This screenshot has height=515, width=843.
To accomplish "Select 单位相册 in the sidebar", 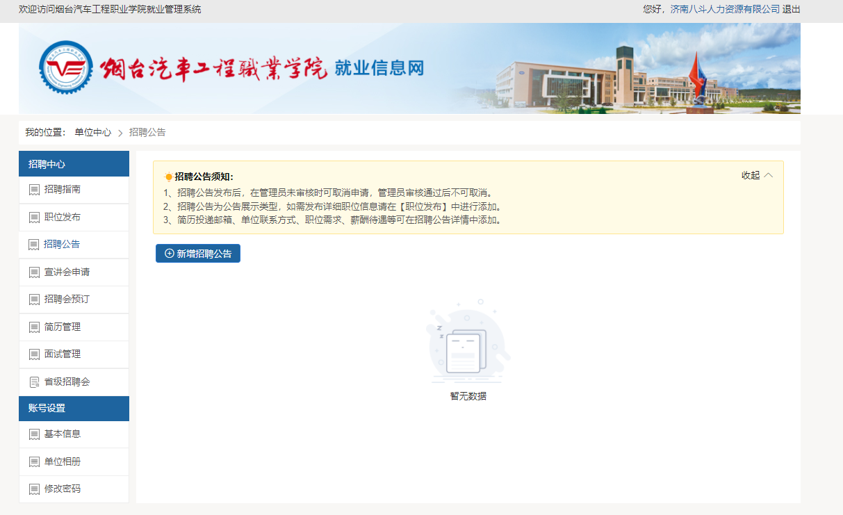I will pos(63,461).
